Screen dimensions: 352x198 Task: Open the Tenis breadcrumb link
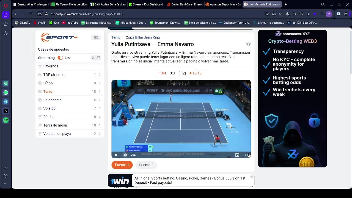(116, 37)
